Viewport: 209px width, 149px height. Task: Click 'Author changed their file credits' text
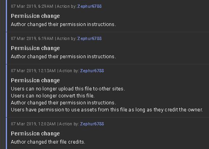48,142
